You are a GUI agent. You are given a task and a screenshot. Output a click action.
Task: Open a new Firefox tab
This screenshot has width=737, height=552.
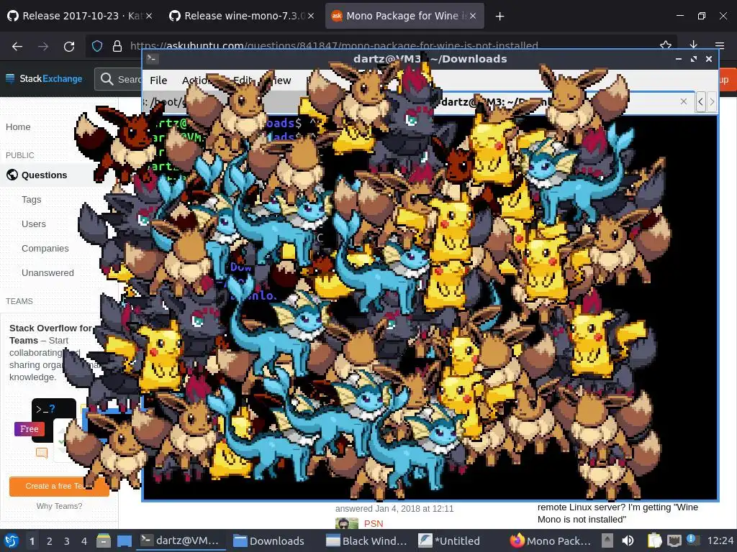pyautogui.click(x=499, y=16)
